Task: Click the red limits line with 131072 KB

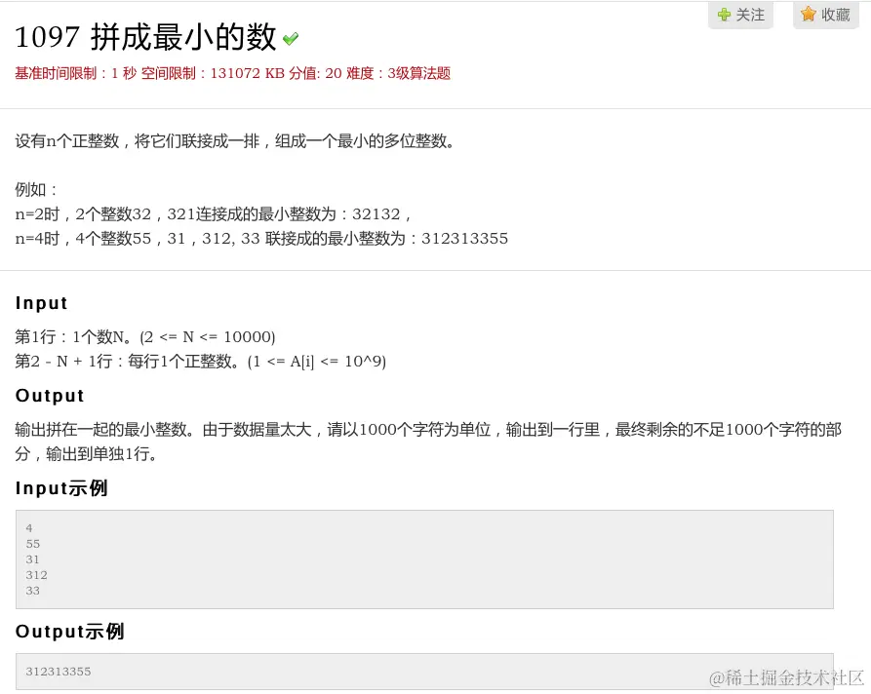Action: coord(233,73)
